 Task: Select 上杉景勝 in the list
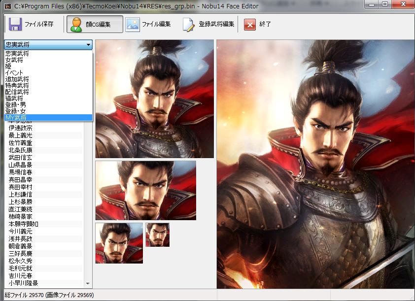coord(20,202)
